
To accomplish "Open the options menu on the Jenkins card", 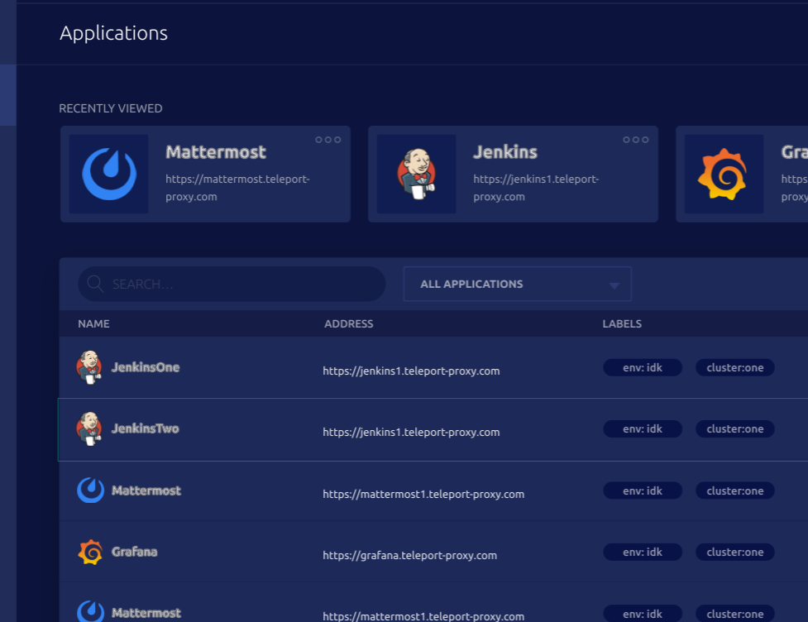I will point(635,139).
